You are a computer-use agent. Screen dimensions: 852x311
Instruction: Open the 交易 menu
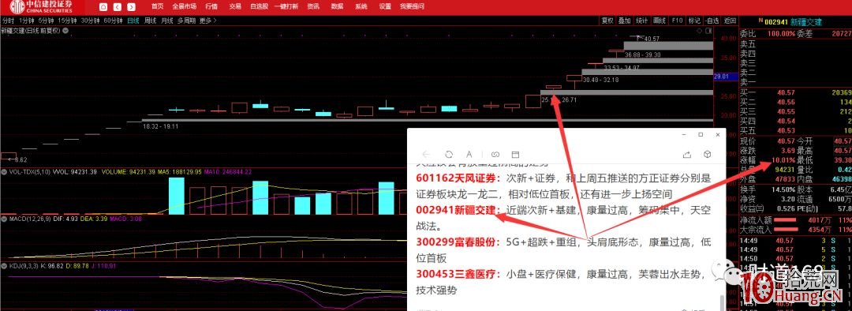(235, 6)
